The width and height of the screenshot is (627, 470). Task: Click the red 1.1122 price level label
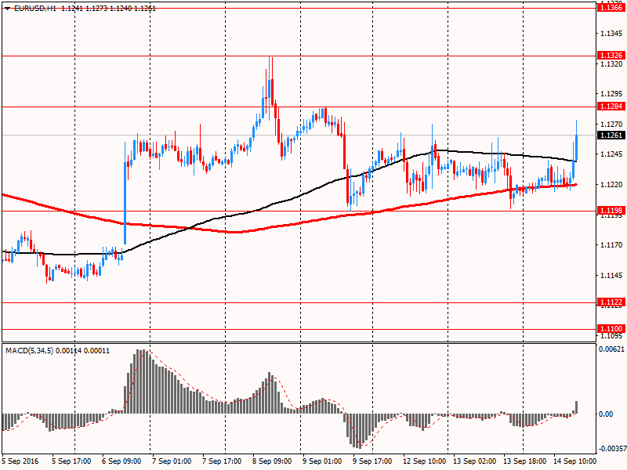611,302
